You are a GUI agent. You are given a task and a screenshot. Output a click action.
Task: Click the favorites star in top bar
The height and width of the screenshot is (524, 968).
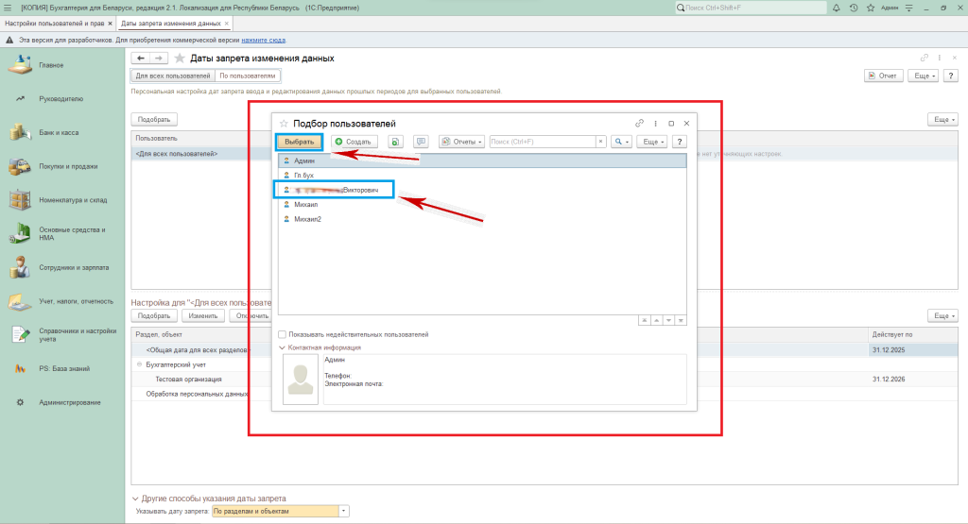(x=871, y=8)
